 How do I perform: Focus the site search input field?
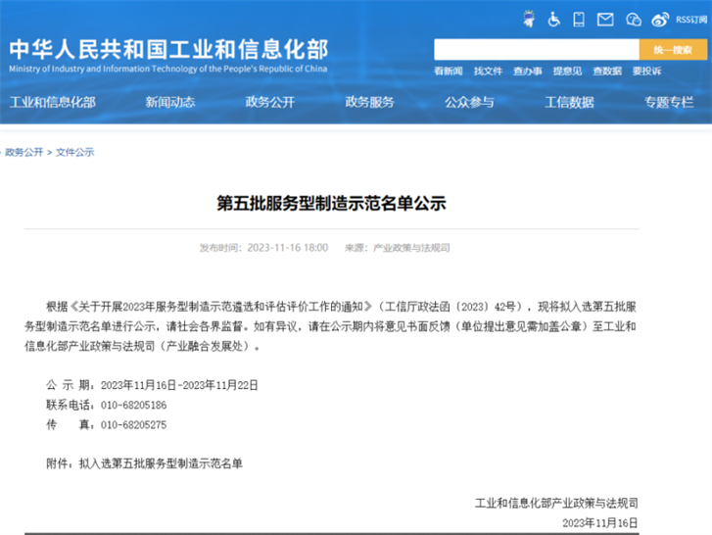[537, 50]
